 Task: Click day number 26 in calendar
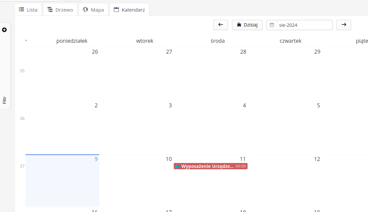(95, 52)
